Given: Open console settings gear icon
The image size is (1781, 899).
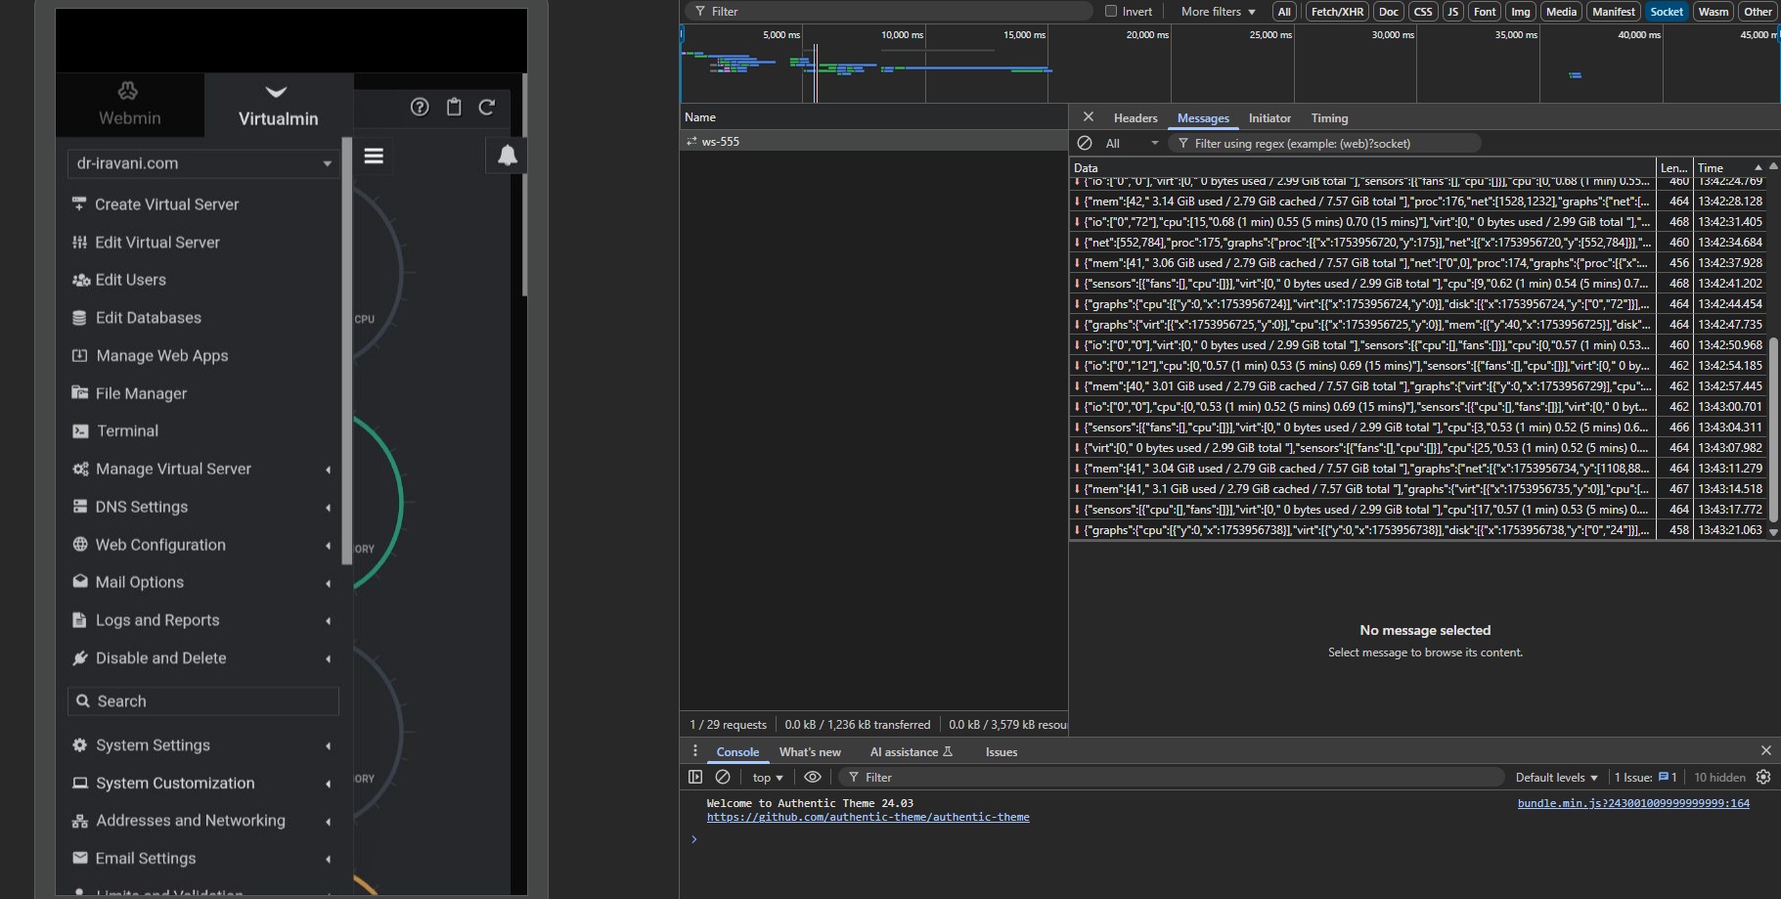Looking at the screenshot, I should 1763,777.
